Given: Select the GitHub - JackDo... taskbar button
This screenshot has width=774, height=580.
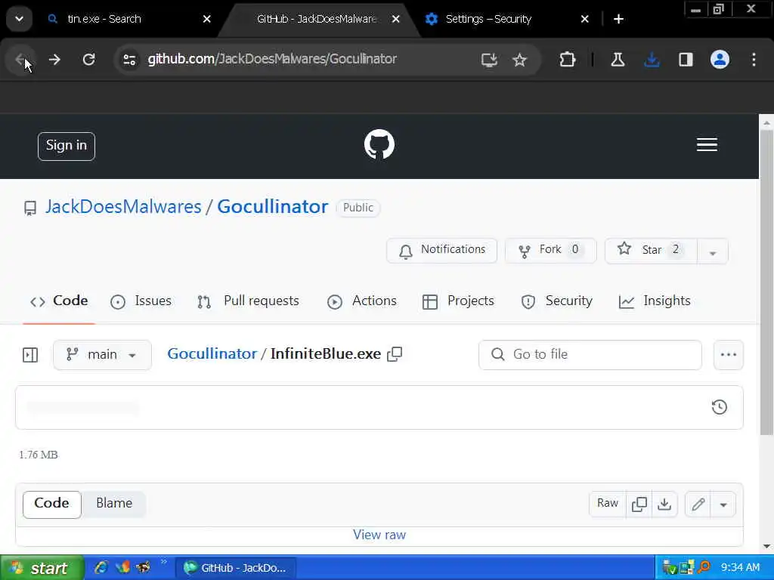Looking at the screenshot, I should click(236, 568).
